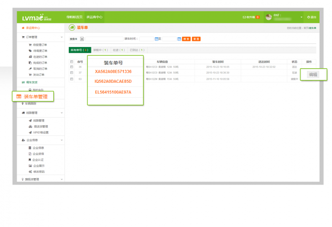This screenshot has width=332, height=227.
Task: Click 退出 logout in header
Action: 312,17
